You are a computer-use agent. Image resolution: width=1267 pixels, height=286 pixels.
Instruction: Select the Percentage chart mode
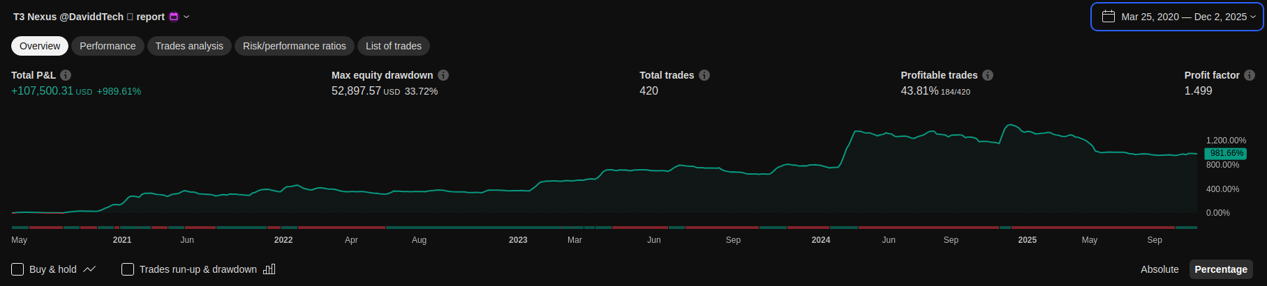(1220, 269)
